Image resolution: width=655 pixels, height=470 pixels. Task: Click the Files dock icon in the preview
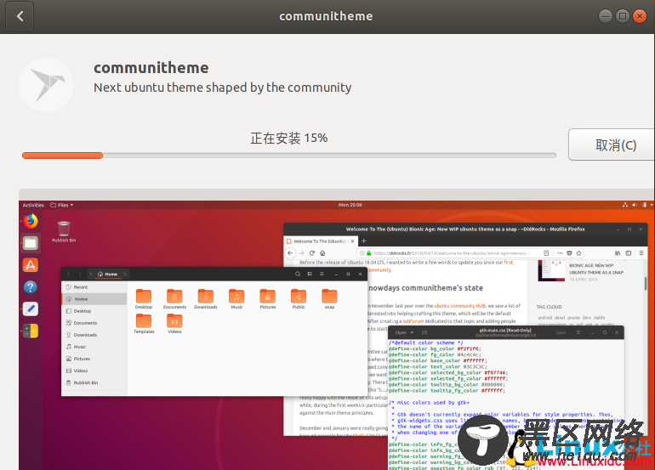tap(31, 243)
